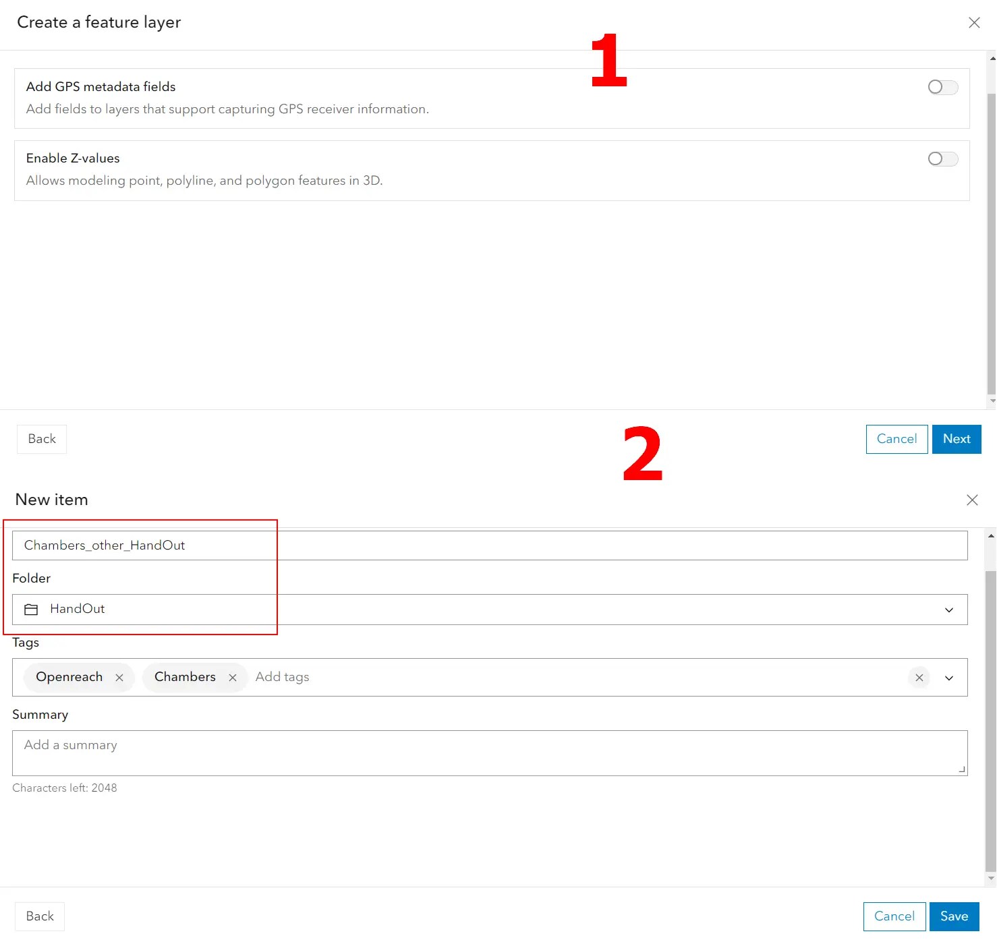Close the Create a feature layer dialog
The height and width of the screenshot is (944, 997).
point(974,22)
